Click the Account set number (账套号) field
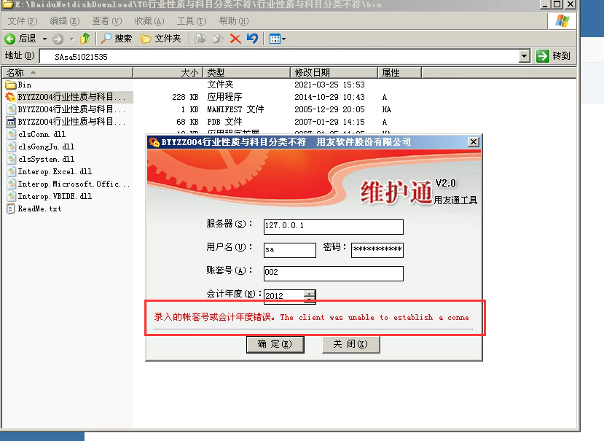Viewport: 604px width, 441px height. point(333,273)
